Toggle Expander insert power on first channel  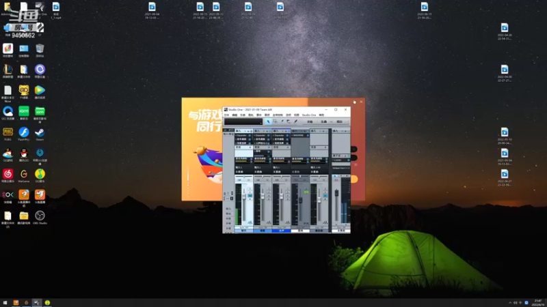[x=250, y=135]
